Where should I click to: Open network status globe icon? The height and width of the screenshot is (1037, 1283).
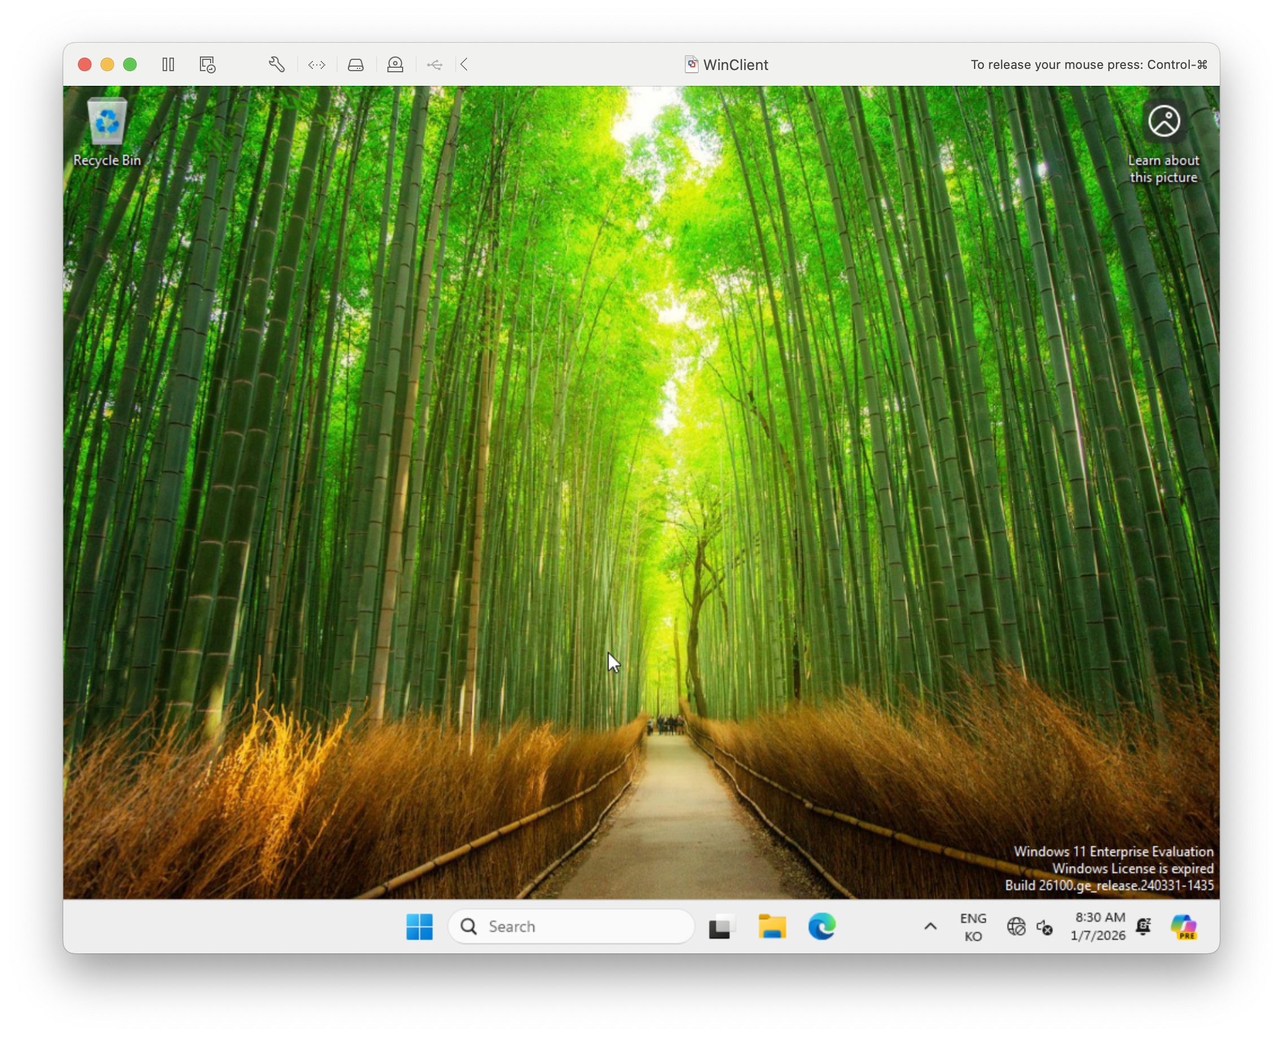1016,926
